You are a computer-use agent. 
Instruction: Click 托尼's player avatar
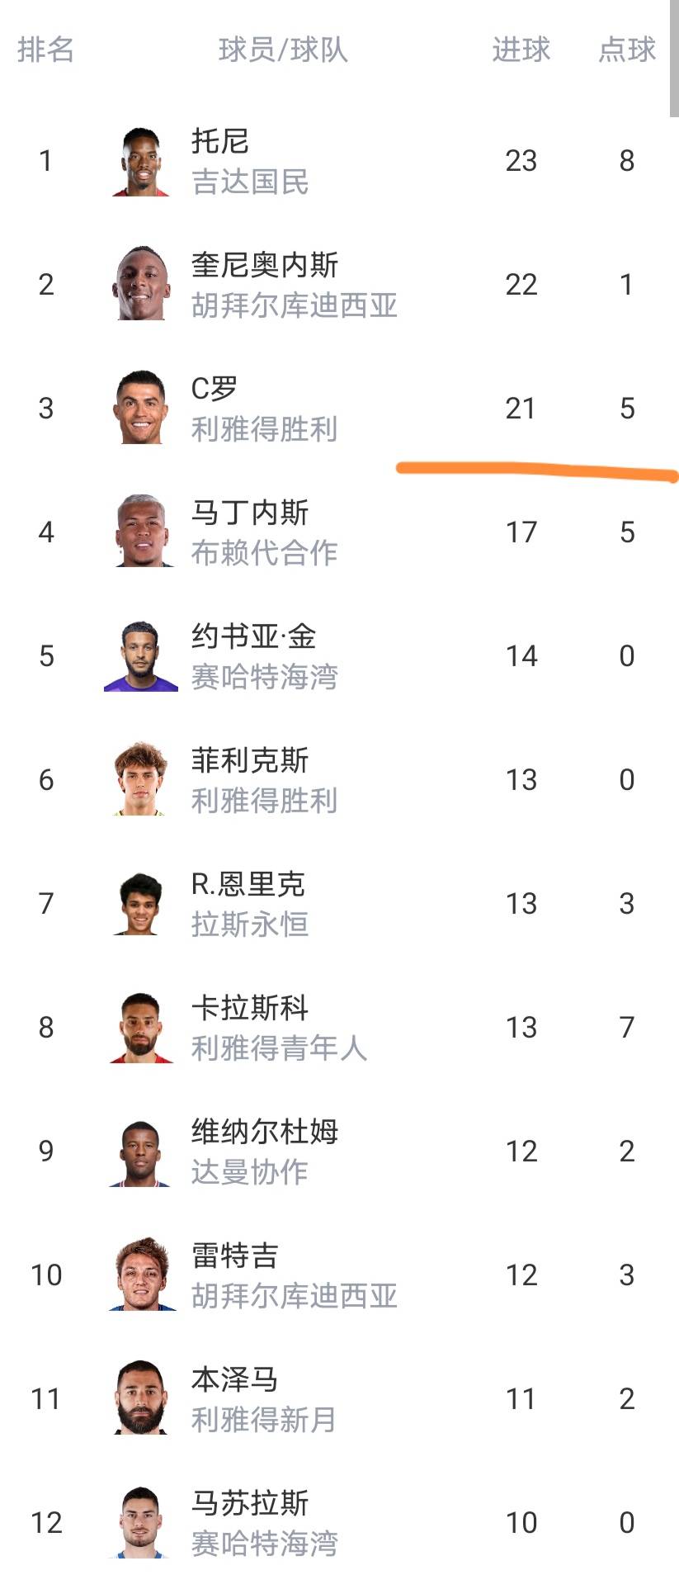[x=141, y=161]
